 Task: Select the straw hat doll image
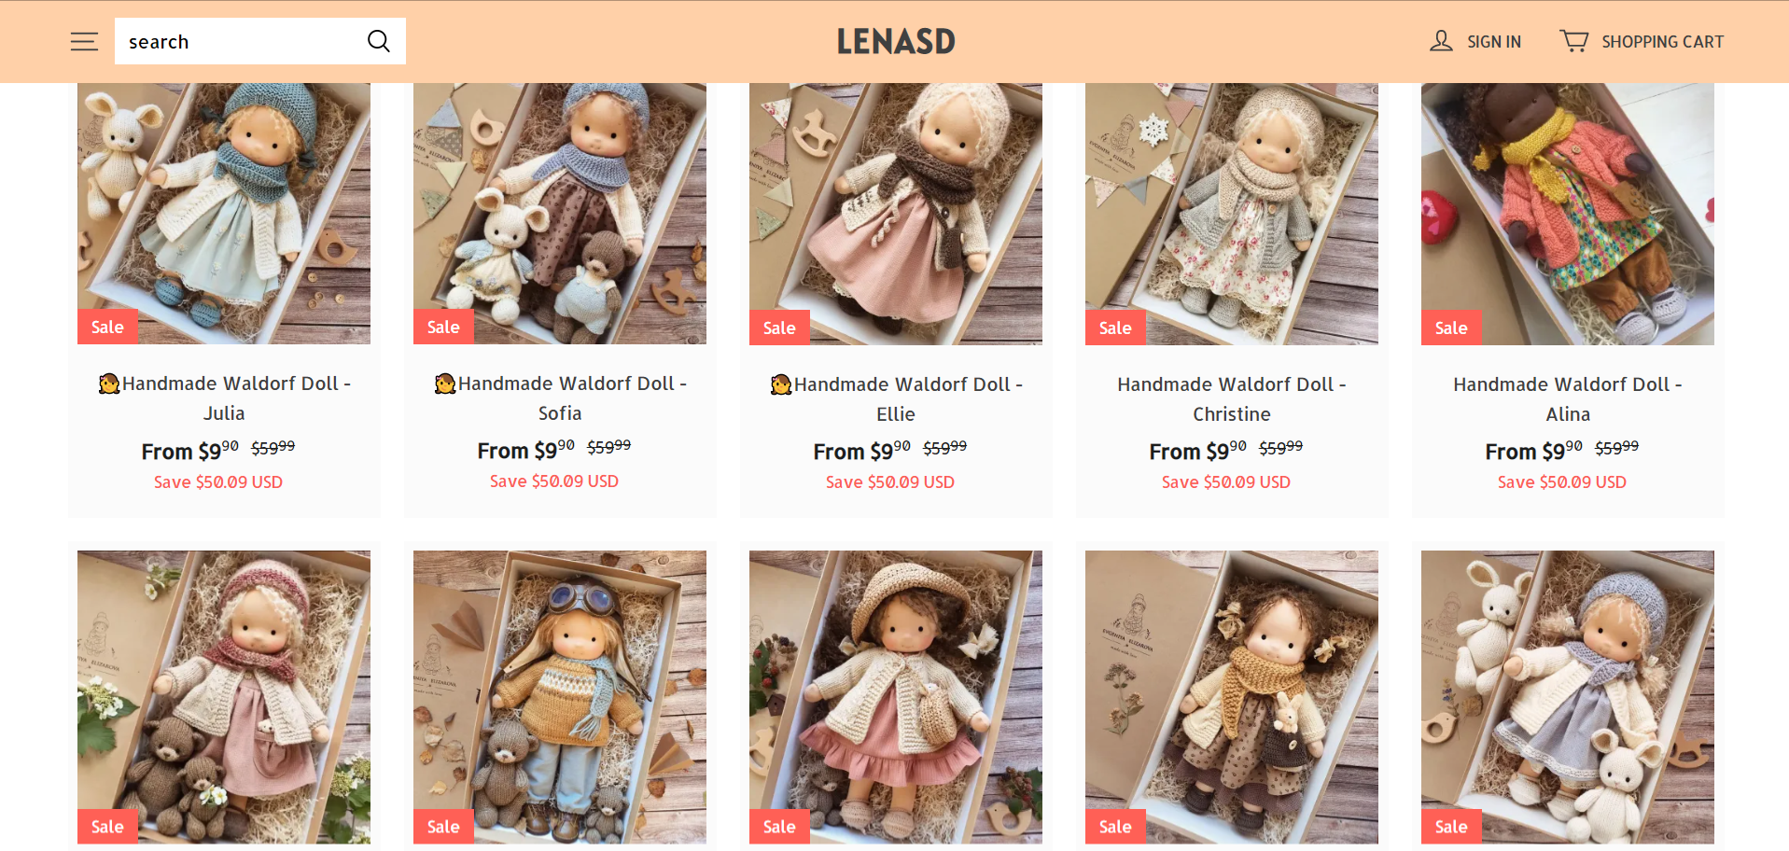896,697
